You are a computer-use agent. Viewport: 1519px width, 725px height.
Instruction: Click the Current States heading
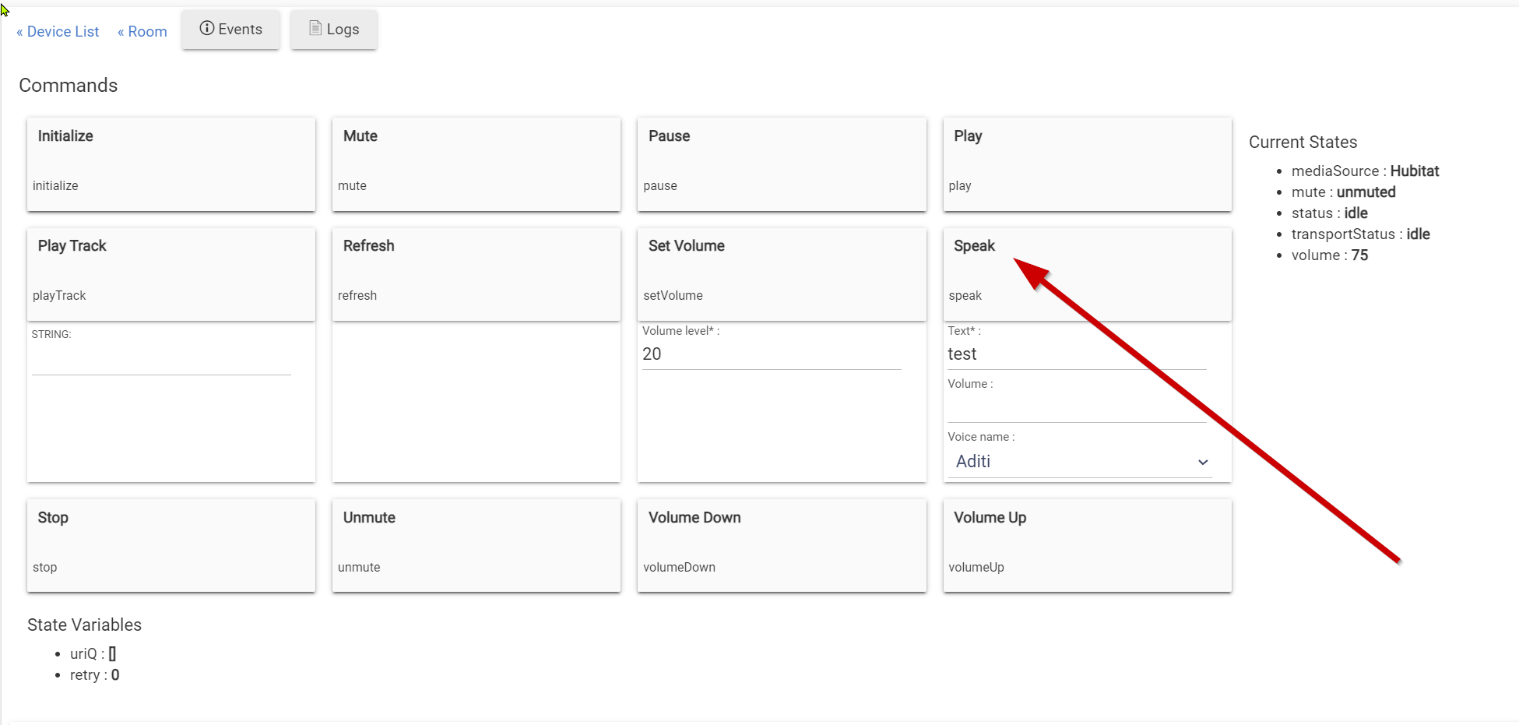click(1303, 142)
